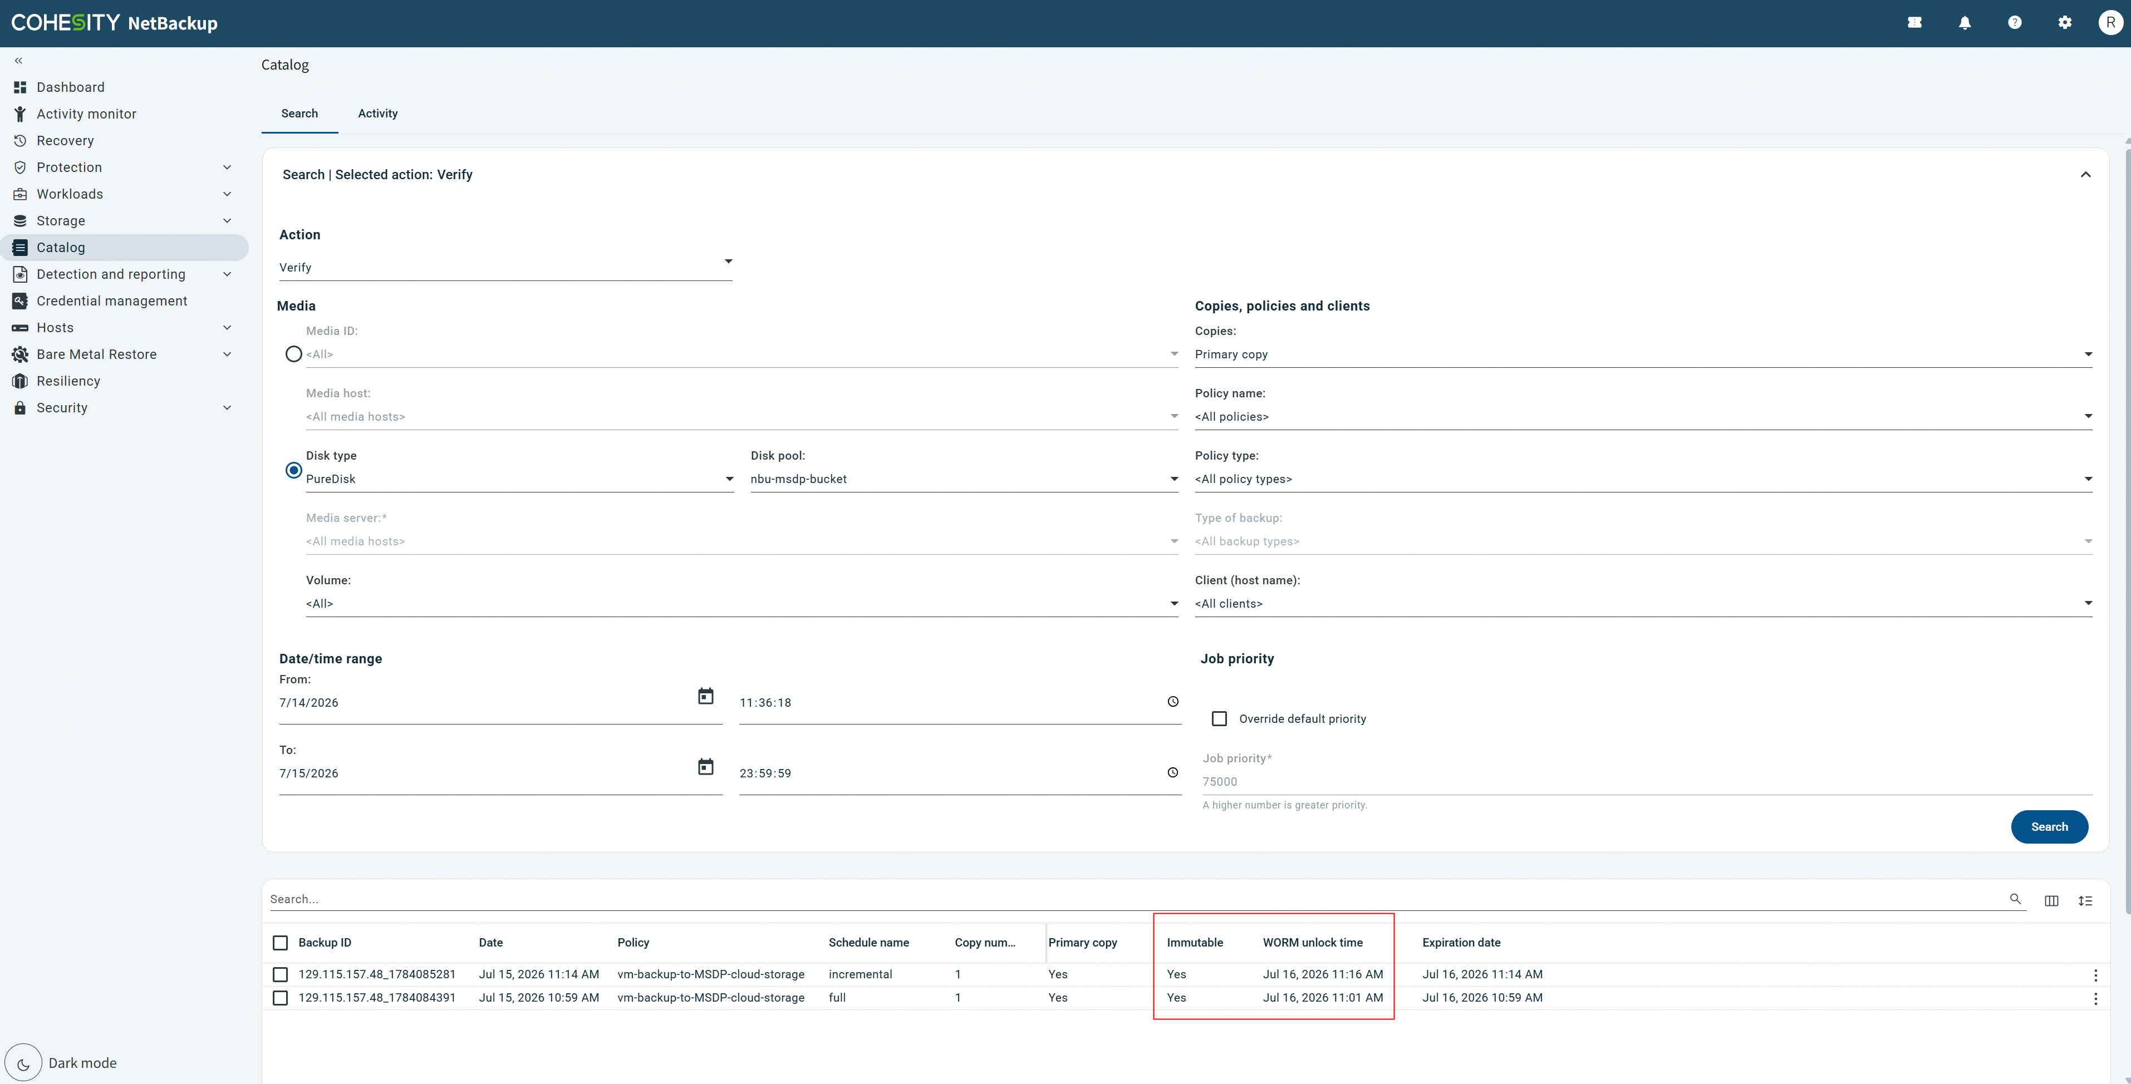Click the blue Search button
The height and width of the screenshot is (1084, 2131).
(2049, 827)
